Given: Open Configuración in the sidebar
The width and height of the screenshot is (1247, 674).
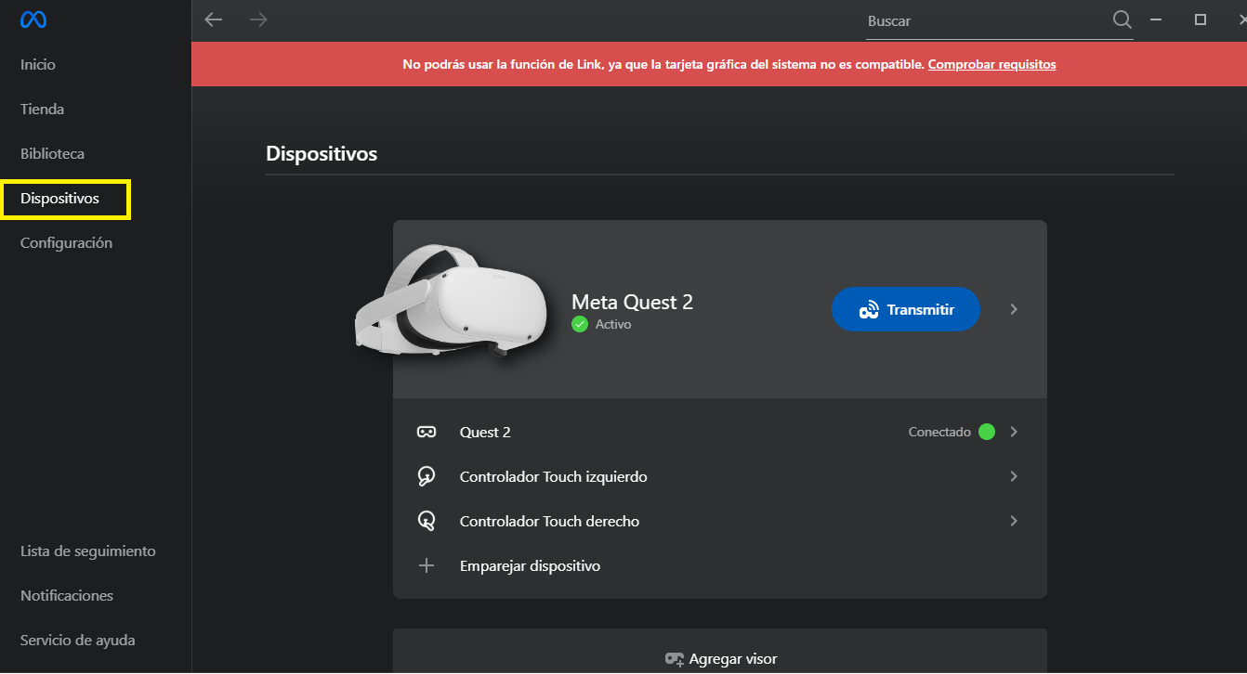Looking at the screenshot, I should [66, 243].
